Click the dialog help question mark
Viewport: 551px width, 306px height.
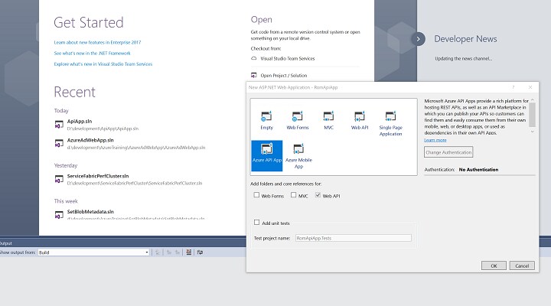click(513, 87)
